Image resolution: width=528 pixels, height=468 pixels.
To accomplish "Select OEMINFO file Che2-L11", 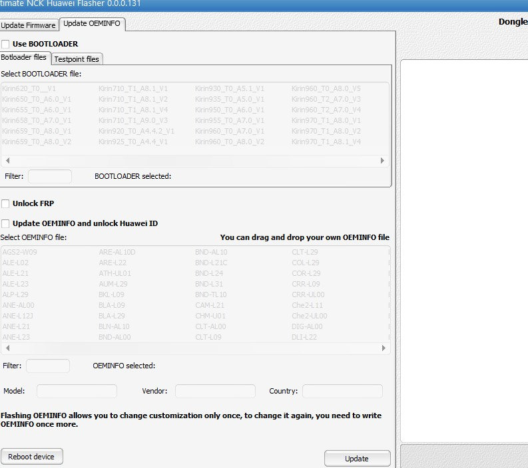I will tap(308, 306).
